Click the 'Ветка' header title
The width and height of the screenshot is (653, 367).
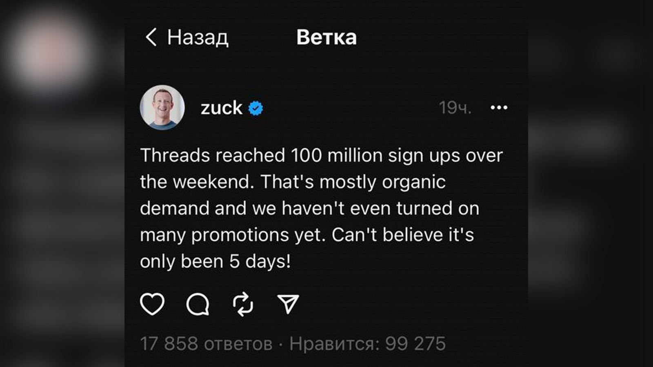point(326,38)
